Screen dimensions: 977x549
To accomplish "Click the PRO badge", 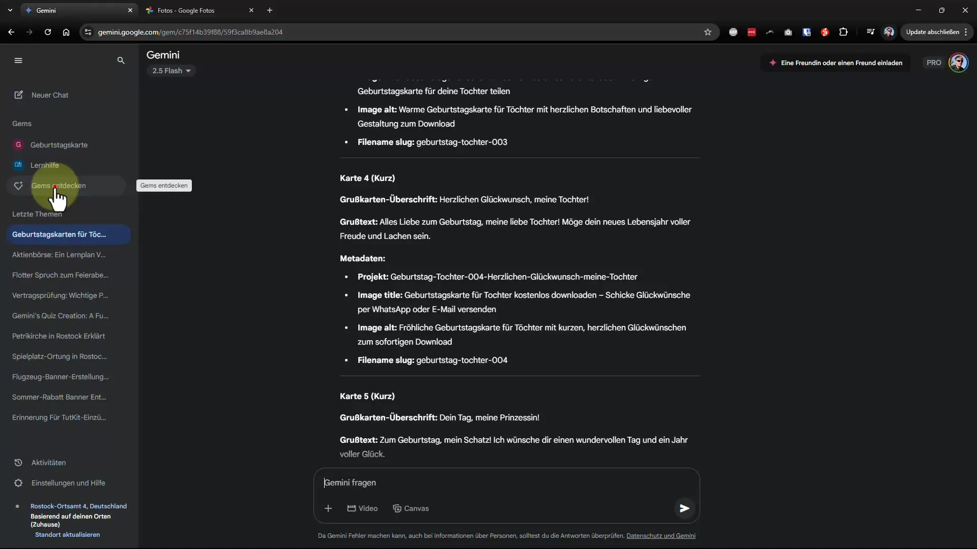I will (934, 63).
